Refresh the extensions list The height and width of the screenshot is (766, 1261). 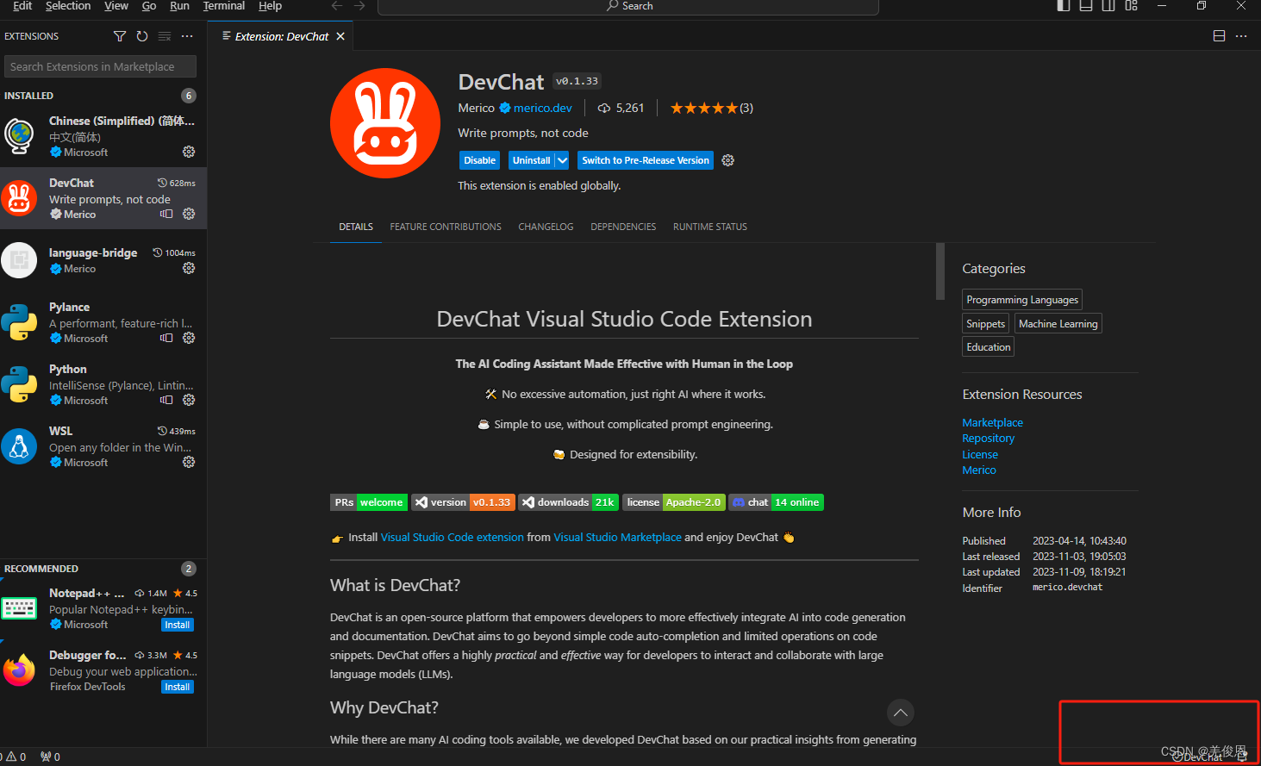pyautogui.click(x=142, y=36)
